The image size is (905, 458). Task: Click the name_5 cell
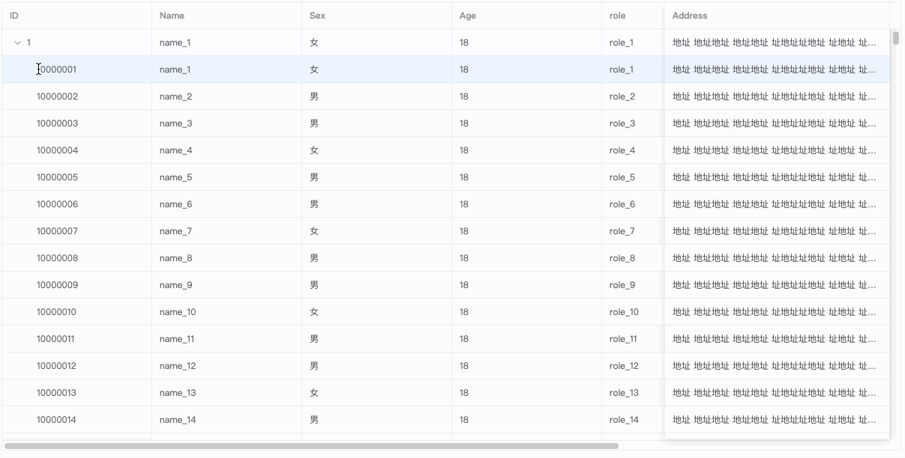(226, 177)
